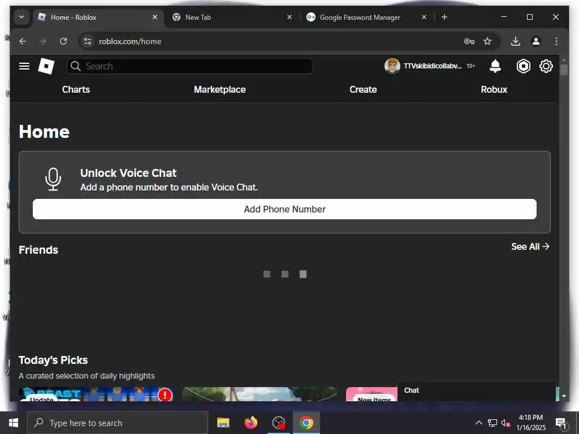Screen dimensions: 579x434
Task: Click the Add Phone Number button
Action: (x=284, y=209)
